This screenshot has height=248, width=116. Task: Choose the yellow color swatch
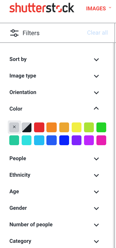tap(77, 127)
